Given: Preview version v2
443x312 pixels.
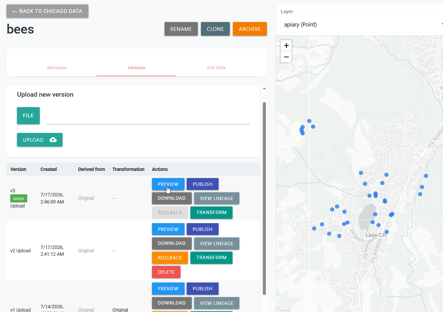Looking at the screenshot, I should point(168,229).
